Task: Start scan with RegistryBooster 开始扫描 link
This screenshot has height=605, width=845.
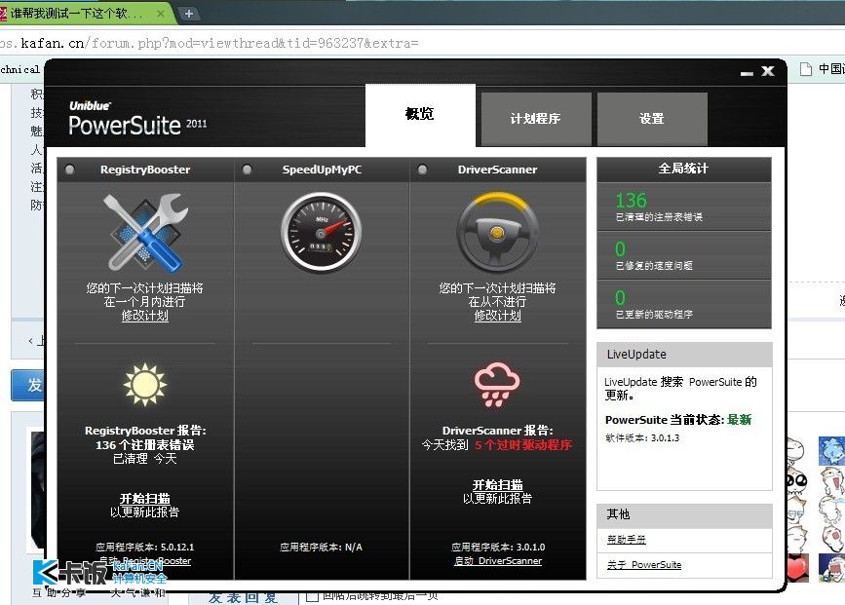Action: pyautogui.click(x=145, y=499)
